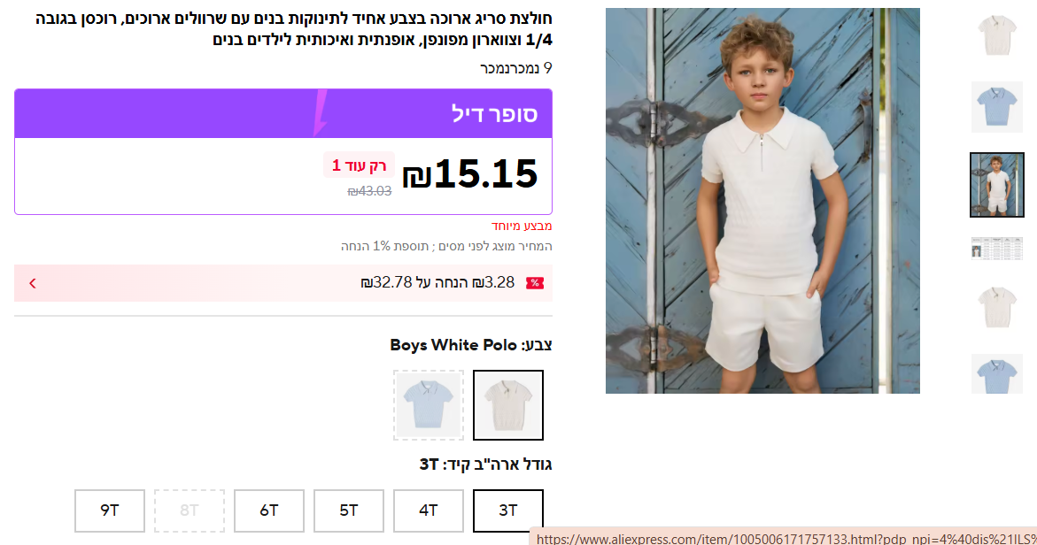This screenshot has width=1037, height=545.
Task: Show the boy model photo thumbnail
Action: coord(997,185)
